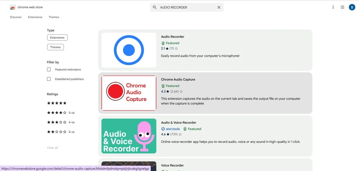The width and height of the screenshot is (359, 171).
Task: Open the Voice Recorder result title
Action: [173, 165]
